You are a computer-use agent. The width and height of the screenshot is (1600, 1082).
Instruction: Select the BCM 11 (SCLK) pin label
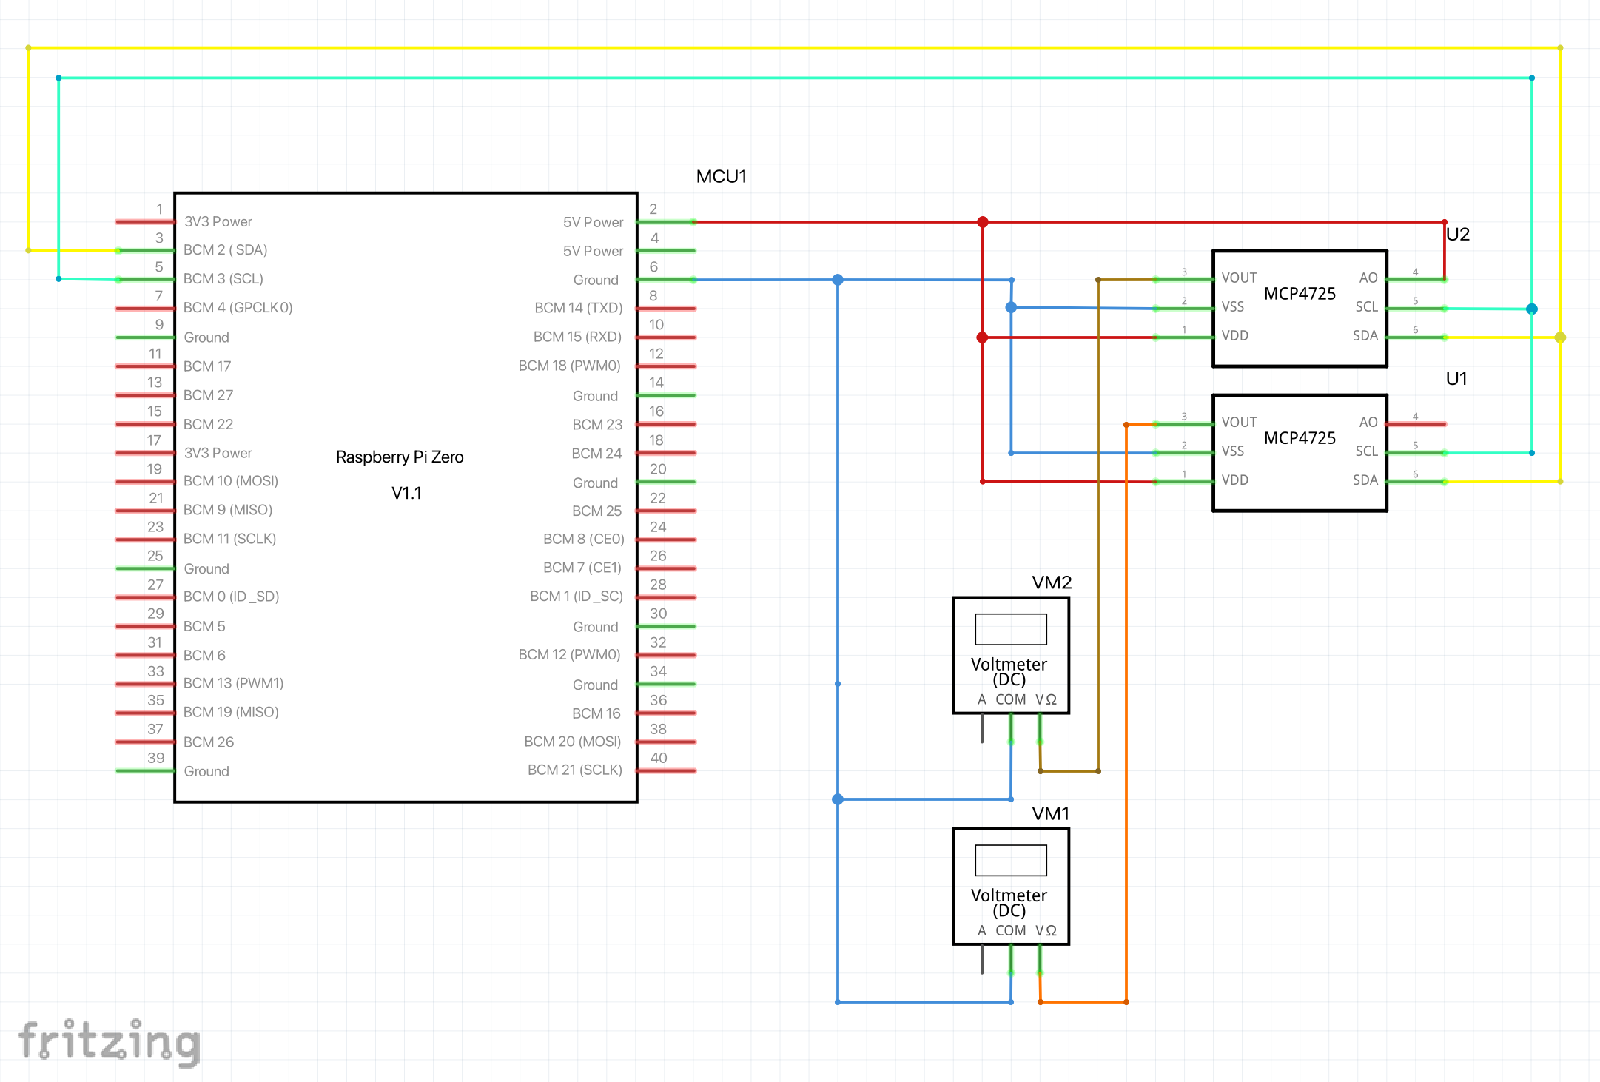coord(229,539)
